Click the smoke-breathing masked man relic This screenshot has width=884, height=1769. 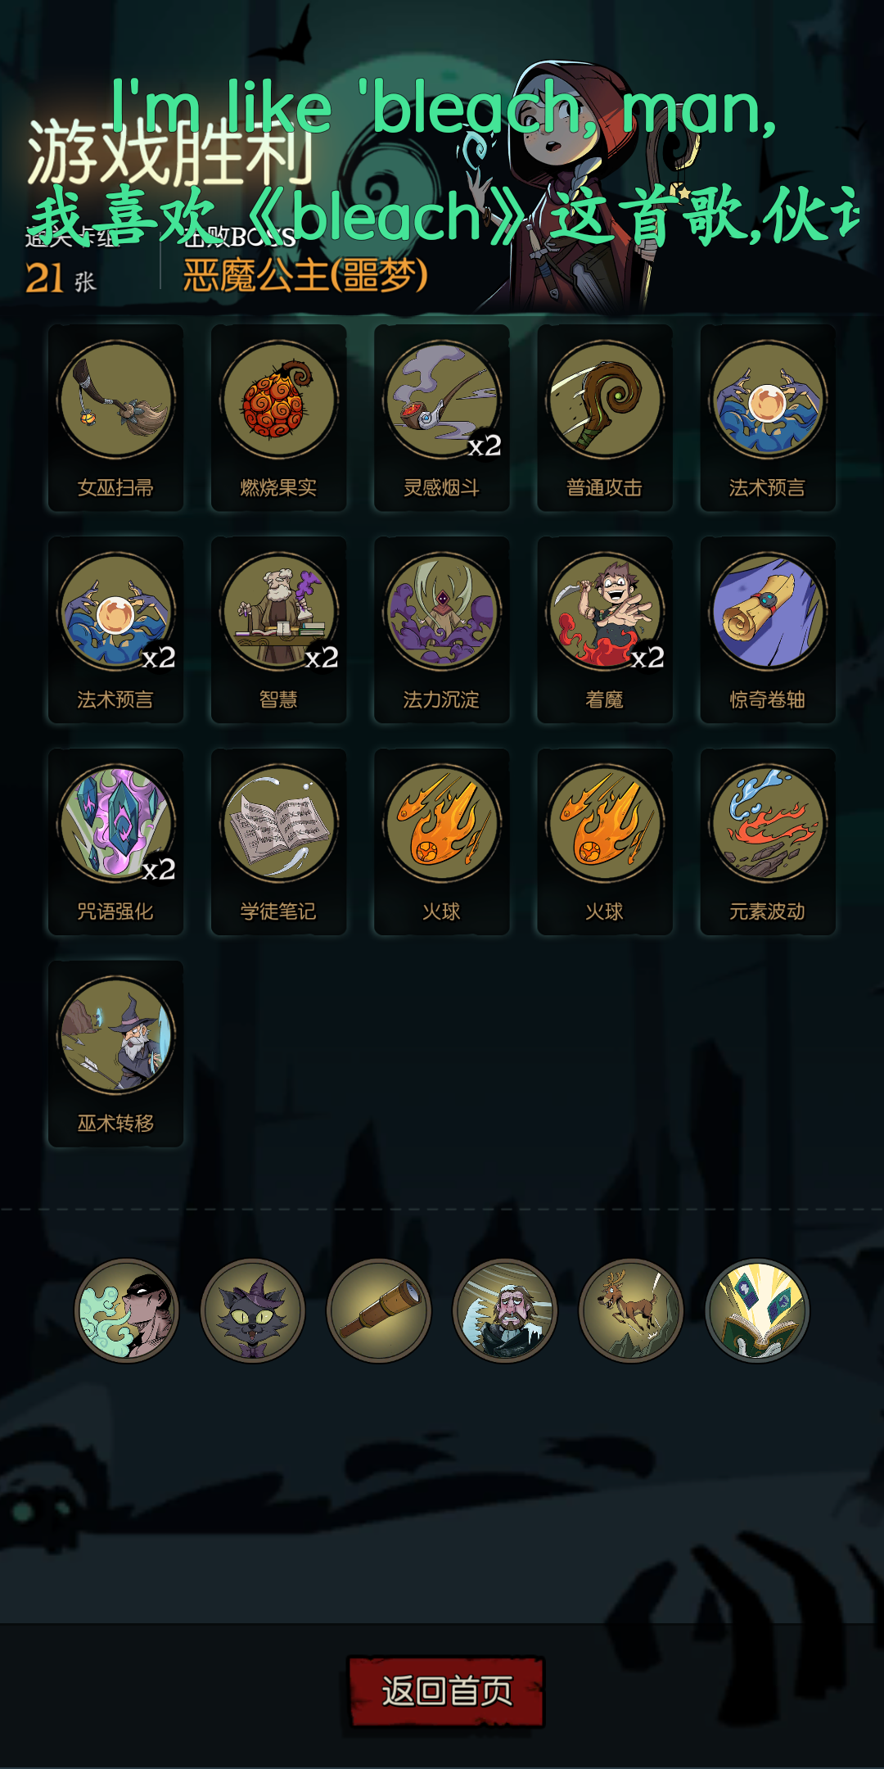(126, 1310)
